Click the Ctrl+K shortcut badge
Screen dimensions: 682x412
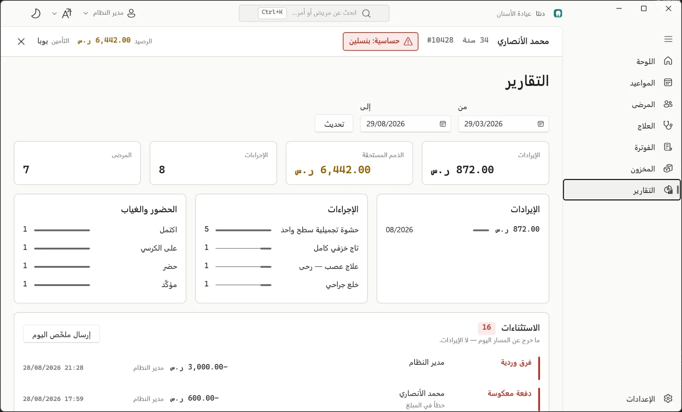pyautogui.click(x=272, y=12)
